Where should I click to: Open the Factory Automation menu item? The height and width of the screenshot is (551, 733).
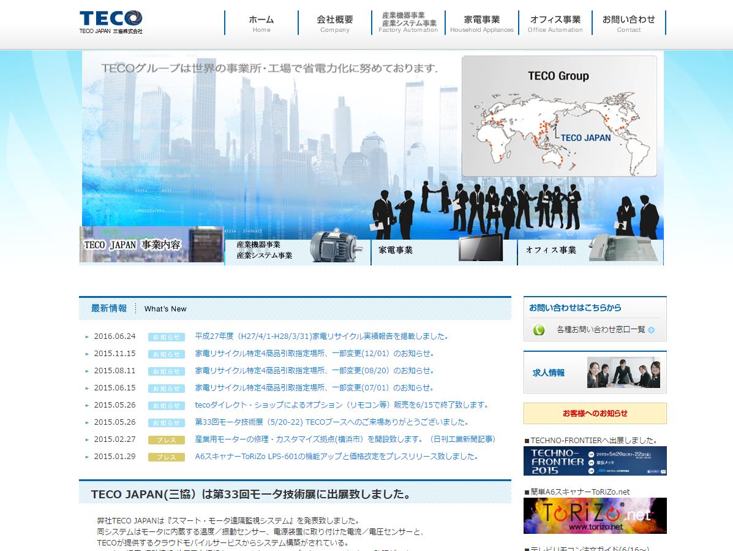click(x=408, y=23)
